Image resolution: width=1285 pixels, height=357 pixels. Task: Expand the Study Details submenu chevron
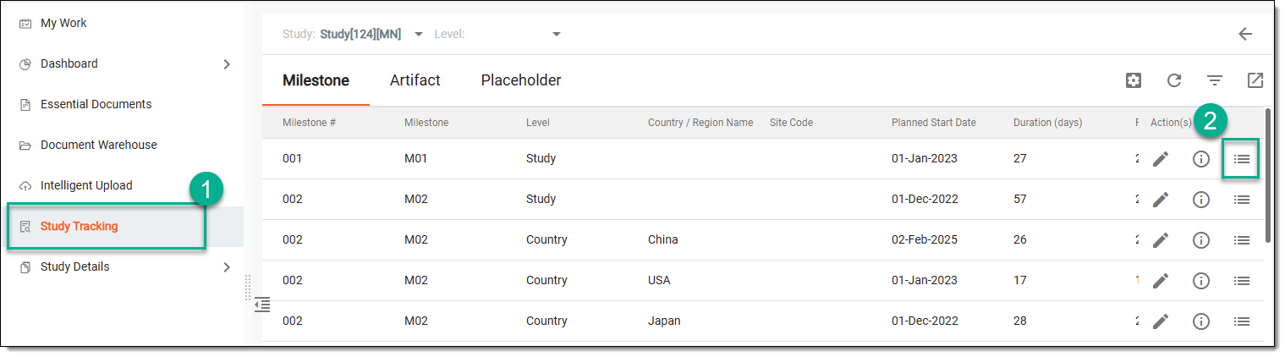click(x=227, y=267)
